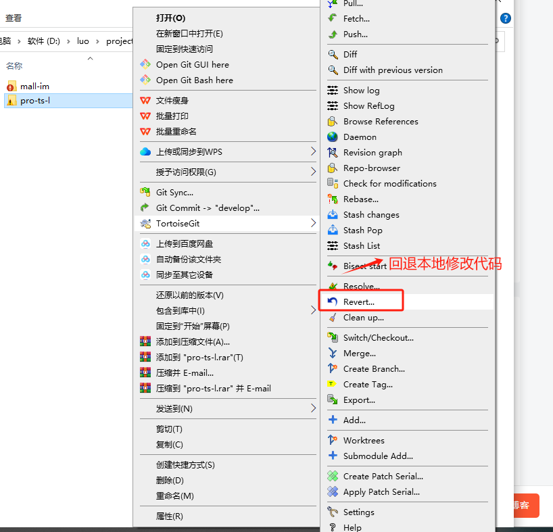553x532 pixels.
Task: Click the project breadcrumb segment
Action: 119,42
